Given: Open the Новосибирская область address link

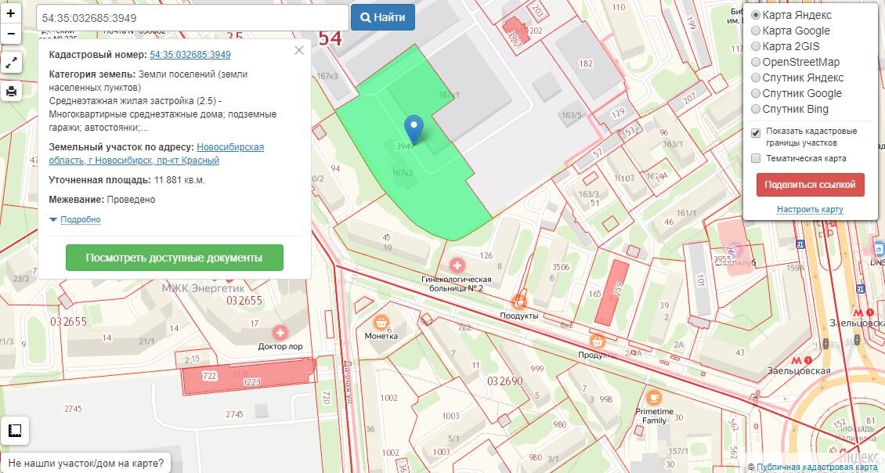Looking at the screenshot, I should coord(157,153).
